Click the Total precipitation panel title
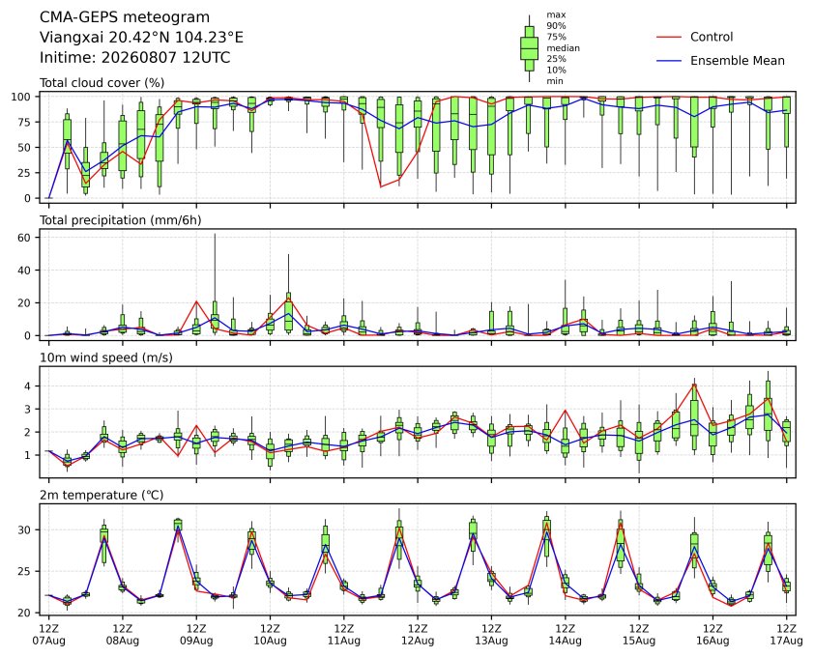Viewport: 814px width, 657px height. pyautogui.click(x=121, y=220)
